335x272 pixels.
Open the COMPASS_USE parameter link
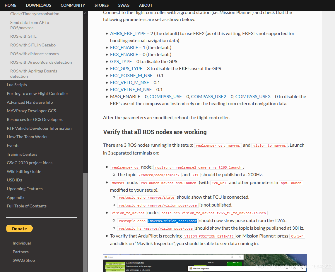[x=165, y=97]
